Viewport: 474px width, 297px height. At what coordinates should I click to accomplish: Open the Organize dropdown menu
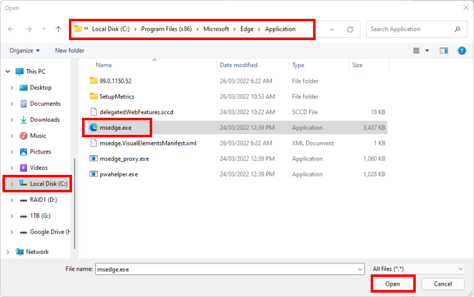24,50
